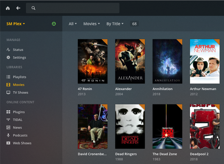Open the 47 Ronin poster
Viewport: 224px width, 164px height.
pos(93,61)
